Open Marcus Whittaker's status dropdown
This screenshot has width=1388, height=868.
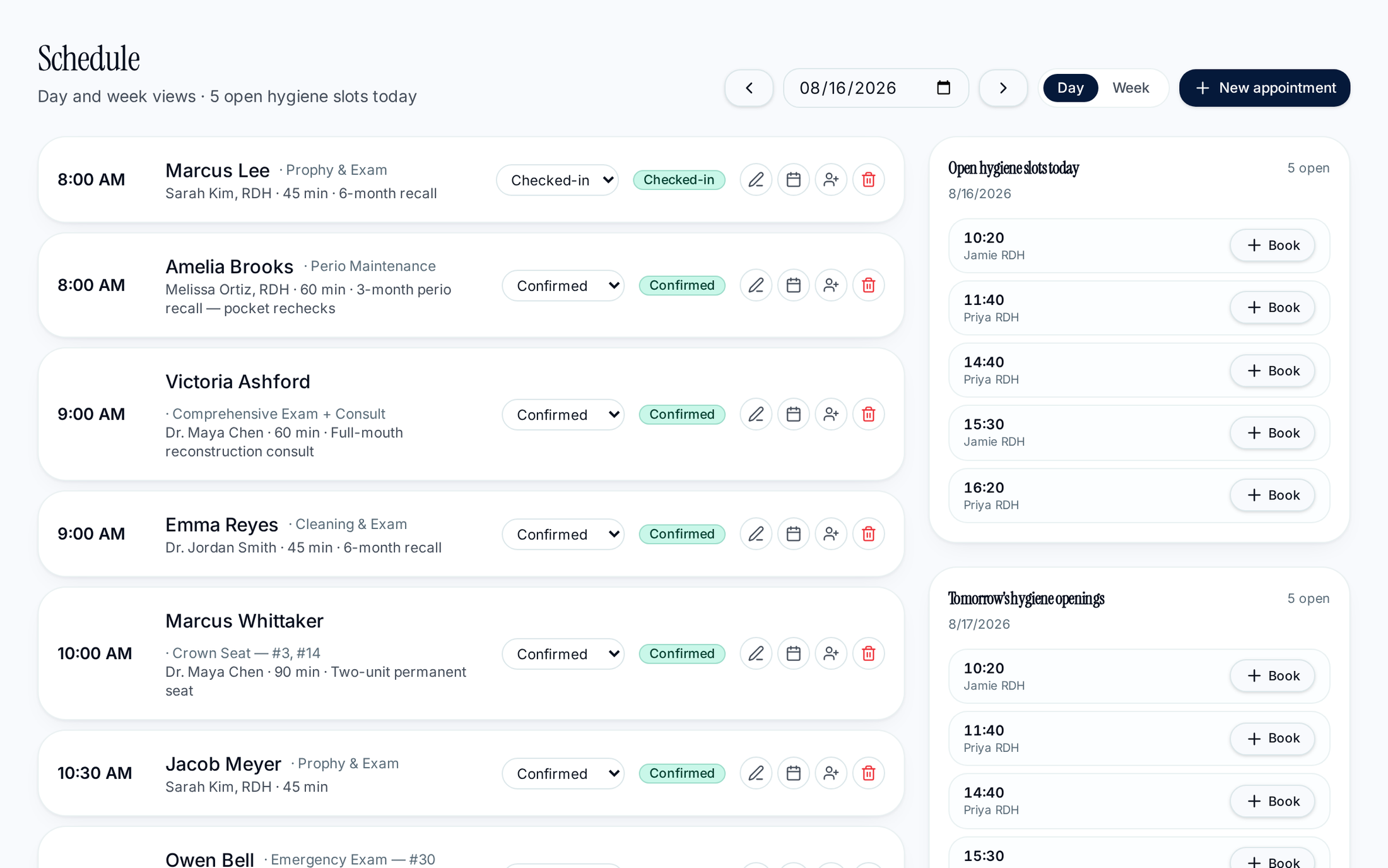pyautogui.click(x=563, y=653)
